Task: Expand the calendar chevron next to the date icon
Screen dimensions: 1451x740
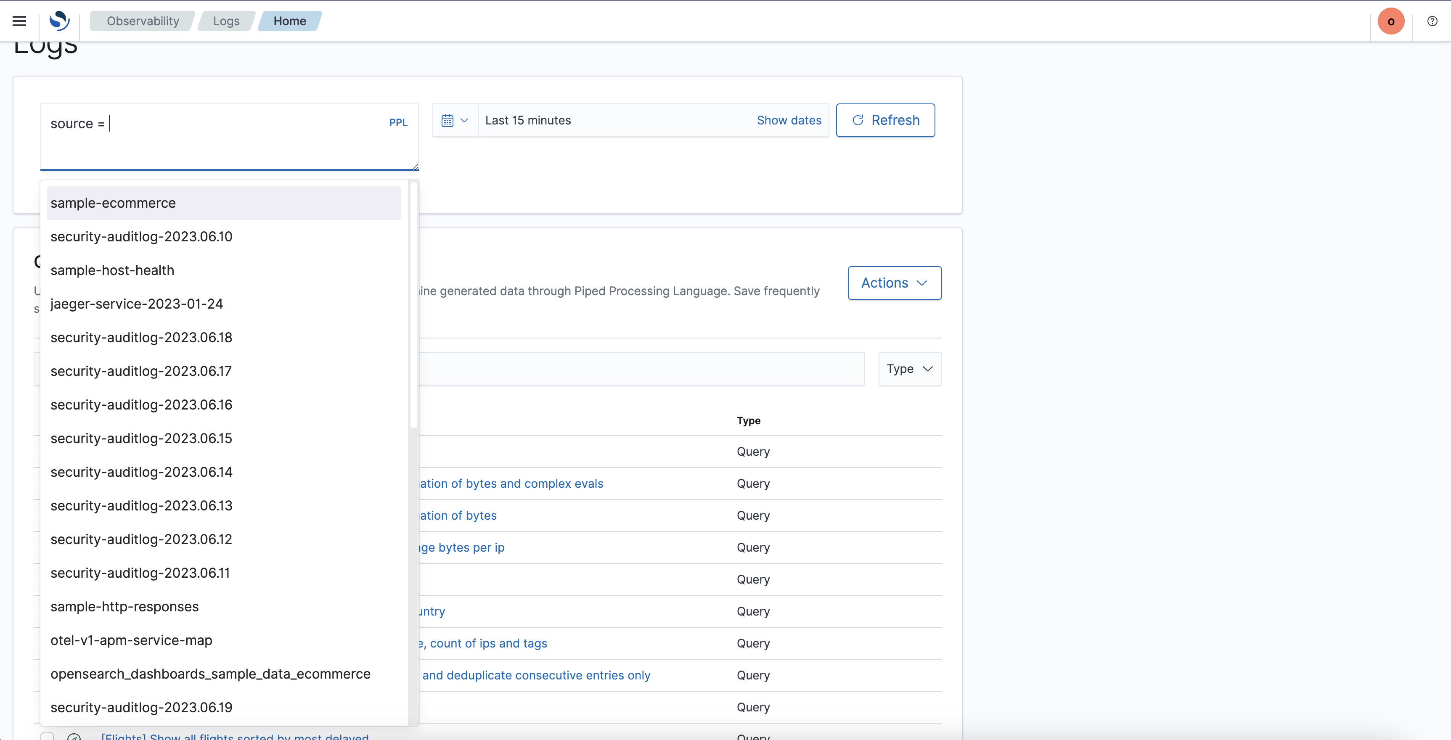Action: [x=465, y=120]
